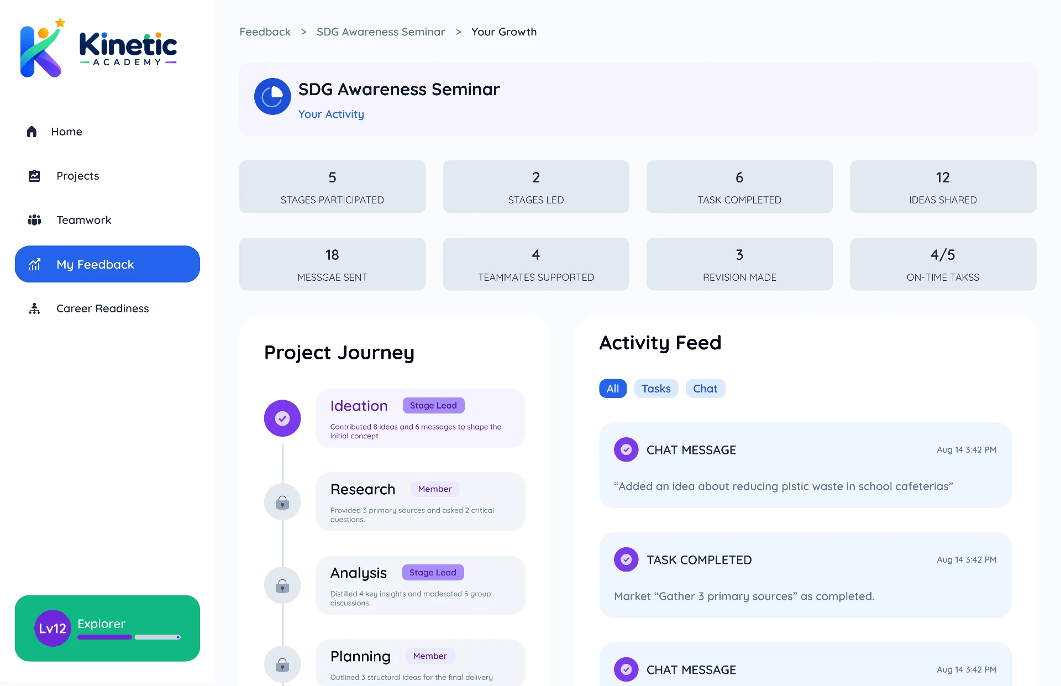Click the Lv12 level badge
Viewport: 1061px width, 686px height.
click(52, 629)
